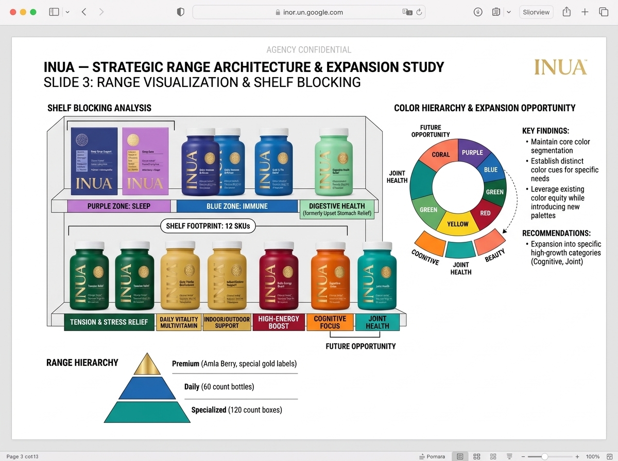618x461 pixels.
Task: Click the orange Cognitive bottle image
Action: [x=331, y=275]
